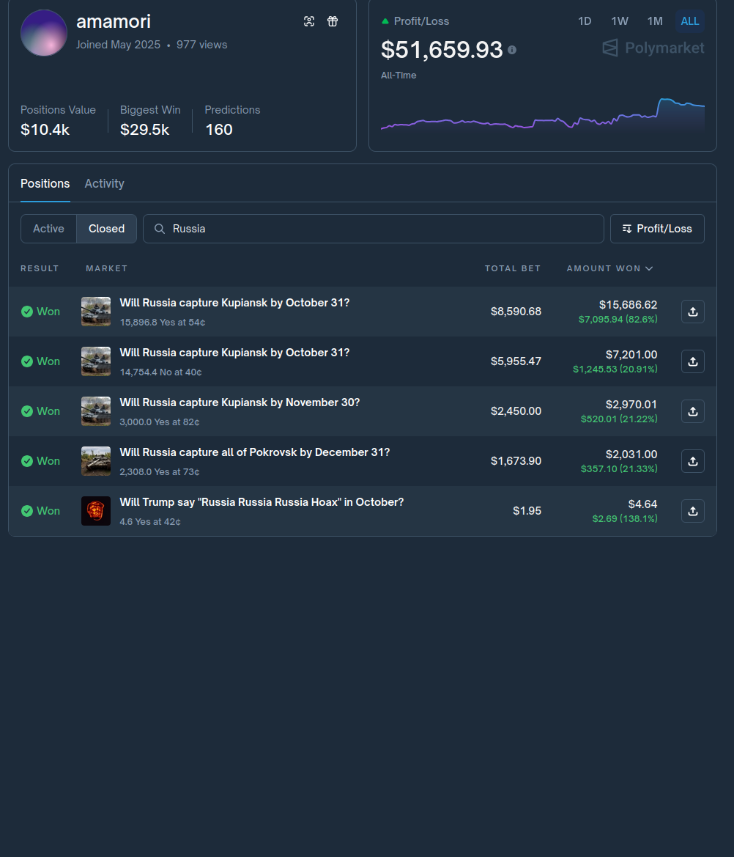Share the Kupiansk November 30 position
734x857 pixels.
pos(692,411)
